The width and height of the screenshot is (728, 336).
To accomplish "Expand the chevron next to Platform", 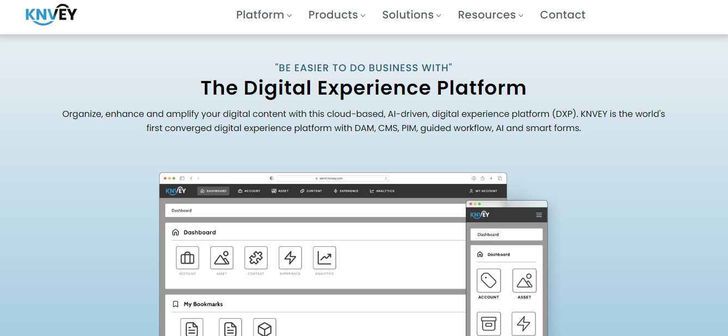I will pos(289,16).
